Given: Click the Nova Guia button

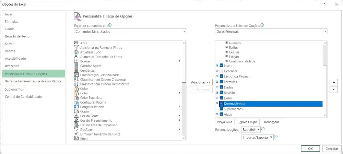Looking at the screenshot, I should [x=225, y=122].
